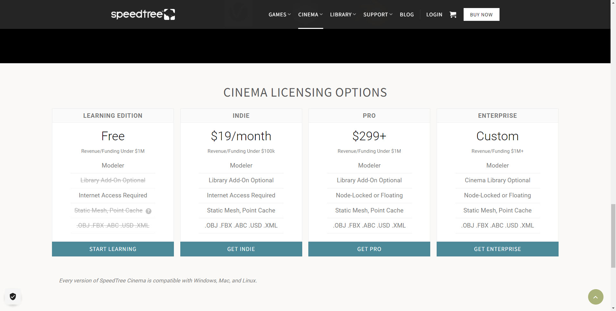Click the GET INDIE button
The width and height of the screenshot is (616, 311).
click(x=241, y=249)
